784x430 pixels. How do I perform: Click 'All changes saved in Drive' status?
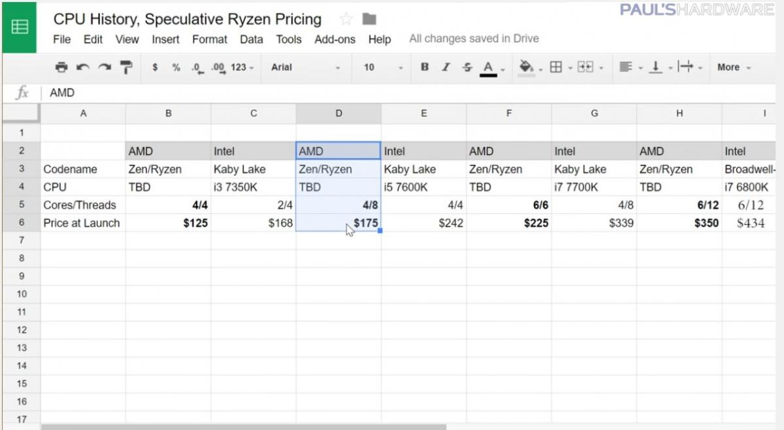[474, 39]
